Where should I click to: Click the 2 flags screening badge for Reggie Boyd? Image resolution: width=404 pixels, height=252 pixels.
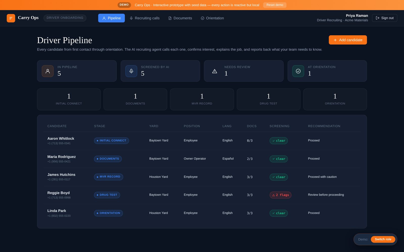click(281, 195)
